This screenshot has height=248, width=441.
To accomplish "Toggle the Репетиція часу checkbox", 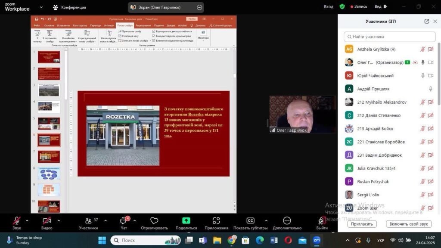I will (x=120, y=36).
